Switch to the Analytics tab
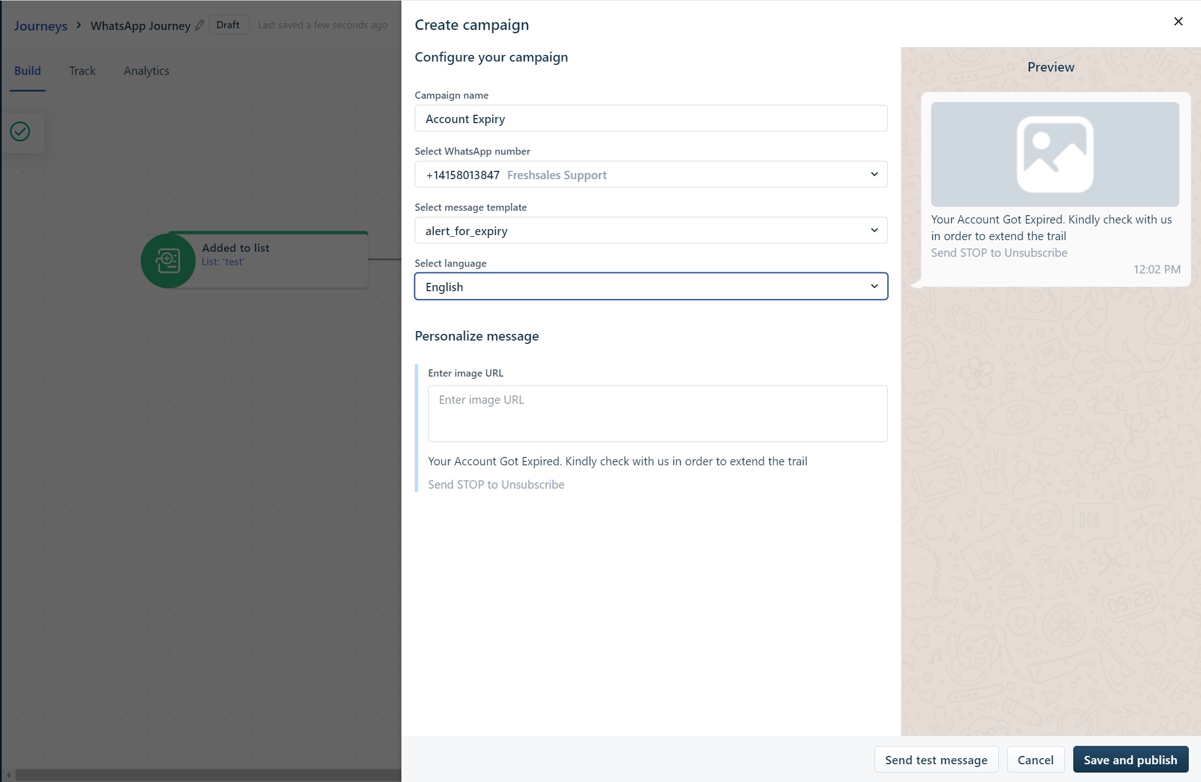The width and height of the screenshot is (1201, 782). pyautogui.click(x=147, y=71)
